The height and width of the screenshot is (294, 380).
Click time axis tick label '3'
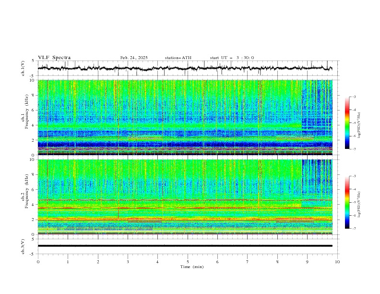pos(128,262)
